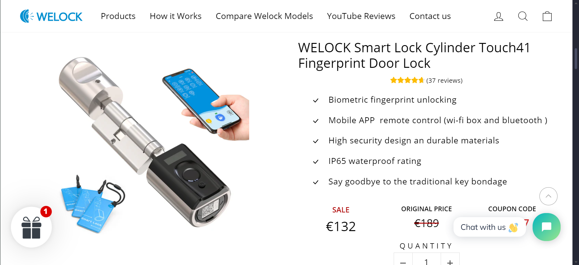Viewport: 579px width, 265px height.
Task: Open the gift rewards icon
Action: point(31,227)
